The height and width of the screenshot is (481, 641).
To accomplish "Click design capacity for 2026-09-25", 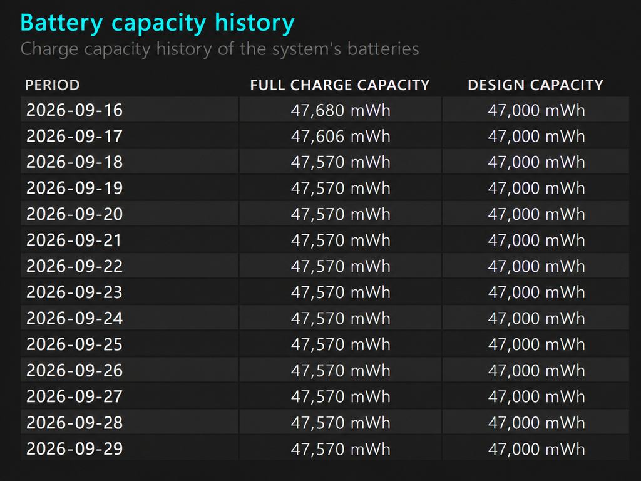I will 536,344.
